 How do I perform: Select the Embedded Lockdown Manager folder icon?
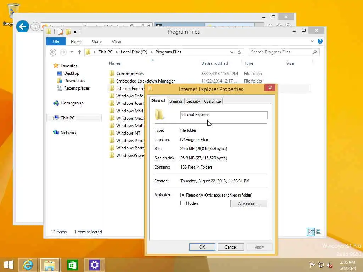pos(112,81)
